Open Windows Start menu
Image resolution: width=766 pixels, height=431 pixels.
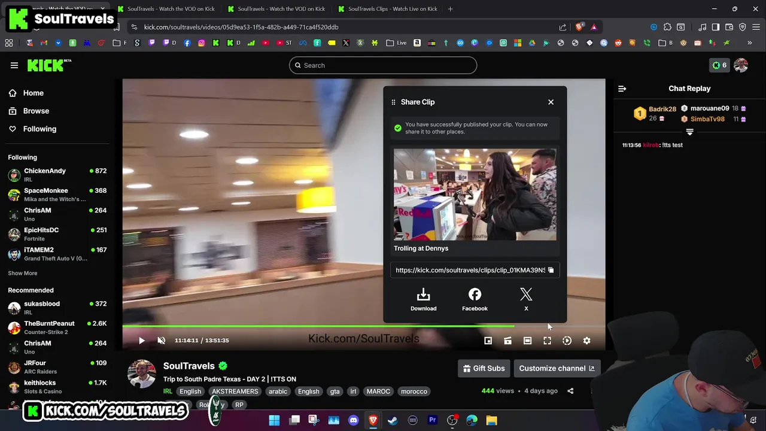coord(274,420)
